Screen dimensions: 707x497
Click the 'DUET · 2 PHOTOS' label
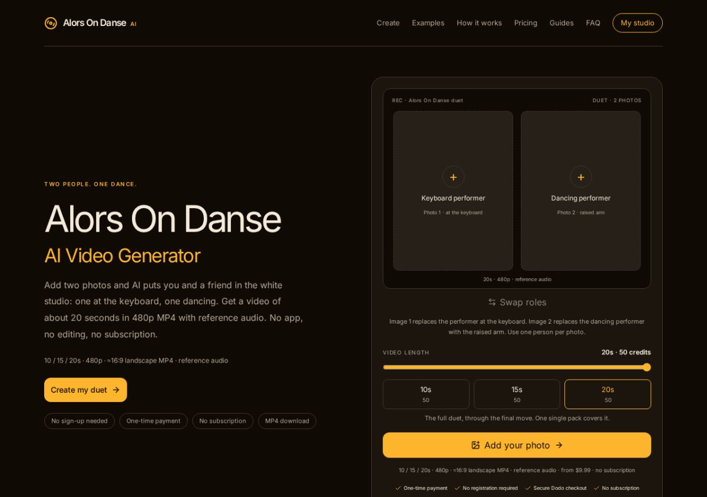click(617, 100)
